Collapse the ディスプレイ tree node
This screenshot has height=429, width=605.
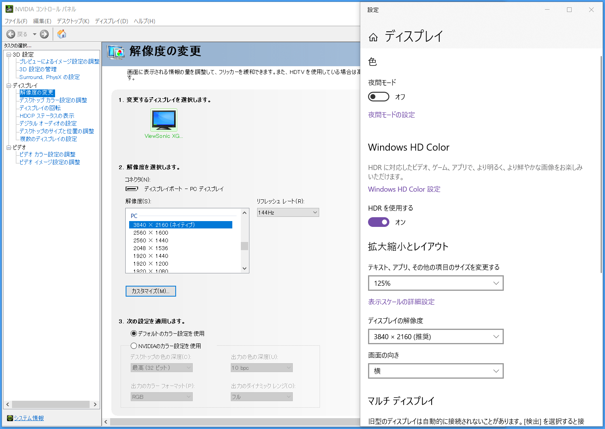pos(9,86)
